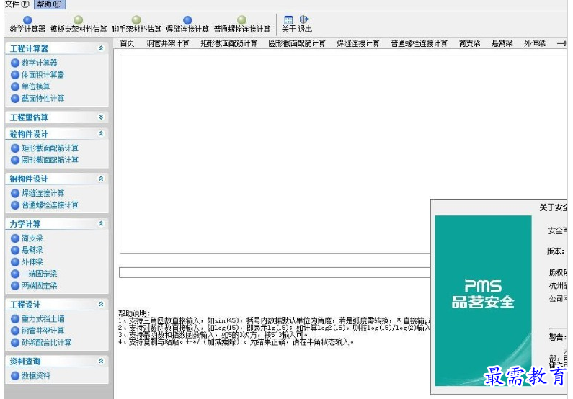Switch to the 首页 tab
This screenshot has width=573, height=399.
click(x=127, y=43)
